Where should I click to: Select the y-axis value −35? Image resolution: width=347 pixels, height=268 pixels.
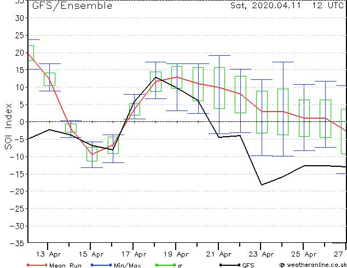click(17, 244)
